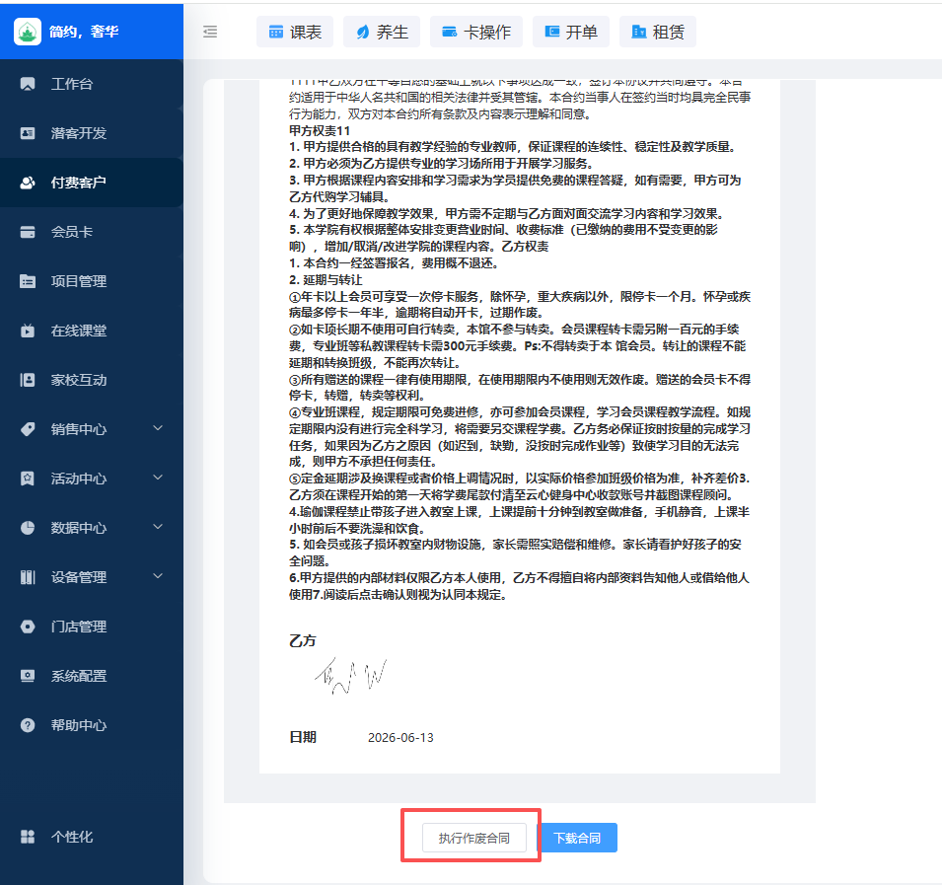The image size is (942, 885).
Task: Switch to 卡操作 toolbar tab
Action: 475,32
